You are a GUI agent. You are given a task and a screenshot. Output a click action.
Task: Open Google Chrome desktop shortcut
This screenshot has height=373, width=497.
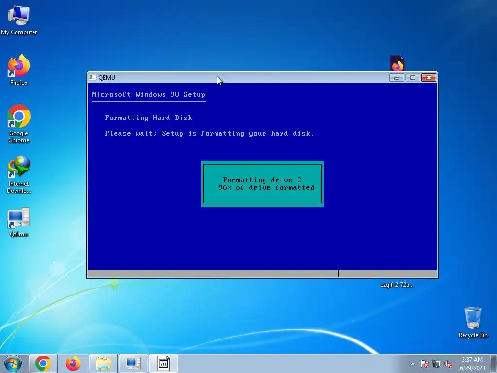[19, 124]
